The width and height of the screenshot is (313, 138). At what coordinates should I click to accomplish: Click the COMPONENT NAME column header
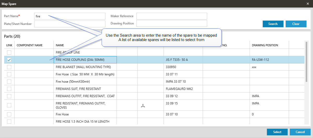(x=29, y=45)
